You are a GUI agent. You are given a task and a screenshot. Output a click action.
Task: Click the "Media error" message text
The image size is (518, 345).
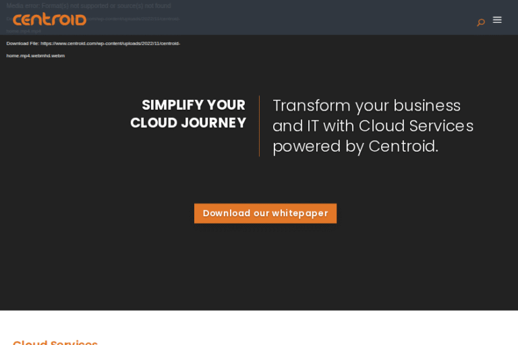(x=88, y=6)
